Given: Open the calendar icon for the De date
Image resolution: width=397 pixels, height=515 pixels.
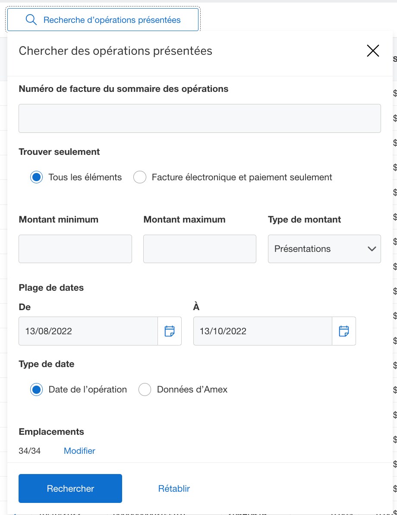Looking at the screenshot, I should click(170, 331).
